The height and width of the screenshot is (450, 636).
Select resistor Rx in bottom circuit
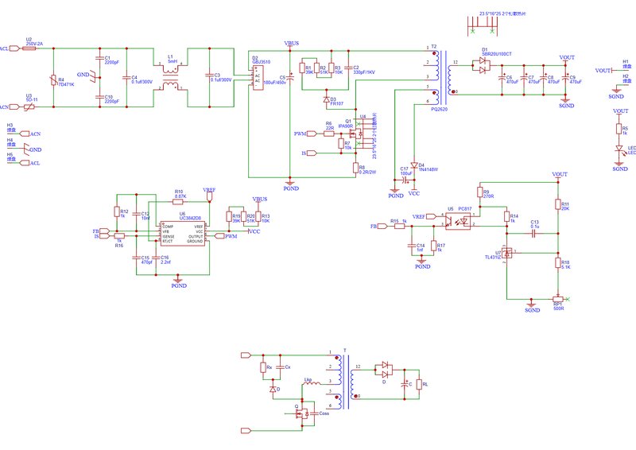tap(263, 367)
